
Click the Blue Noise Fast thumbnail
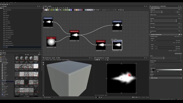(x=17, y=66)
